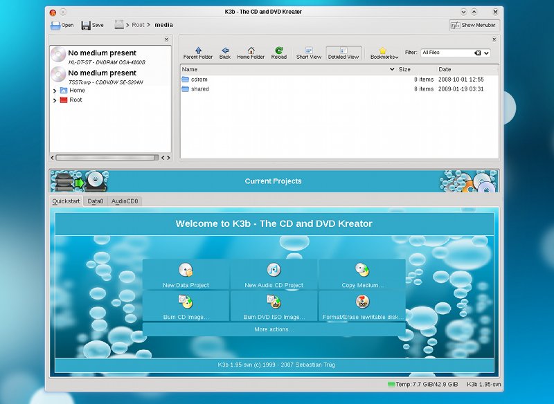Activate Detailed View mode
554x404 pixels.
pyautogui.click(x=343, y=53)
